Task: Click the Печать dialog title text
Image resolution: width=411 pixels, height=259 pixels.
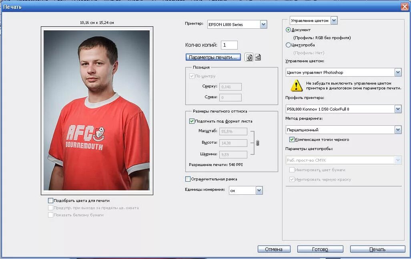Action: (12, 7)
